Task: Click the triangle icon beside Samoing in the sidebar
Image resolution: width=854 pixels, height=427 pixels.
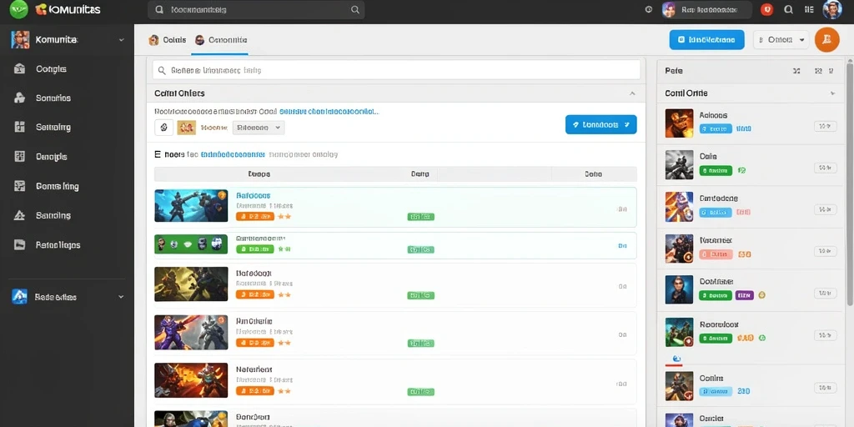Action: [20, 215]
